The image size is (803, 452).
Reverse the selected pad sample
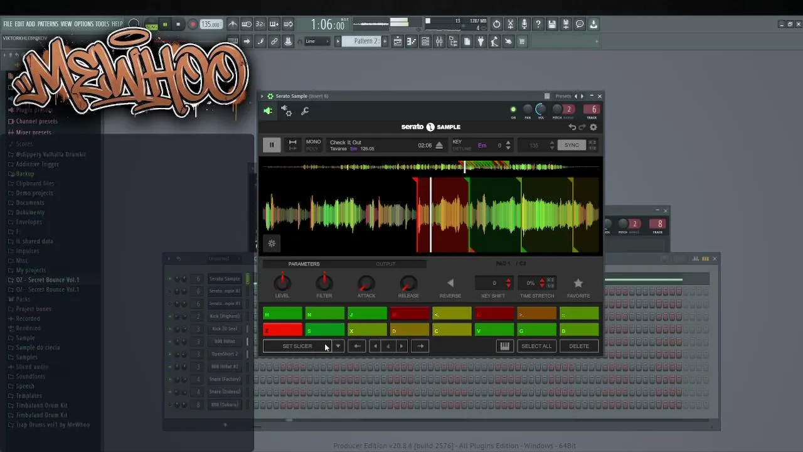click(450, 283)
